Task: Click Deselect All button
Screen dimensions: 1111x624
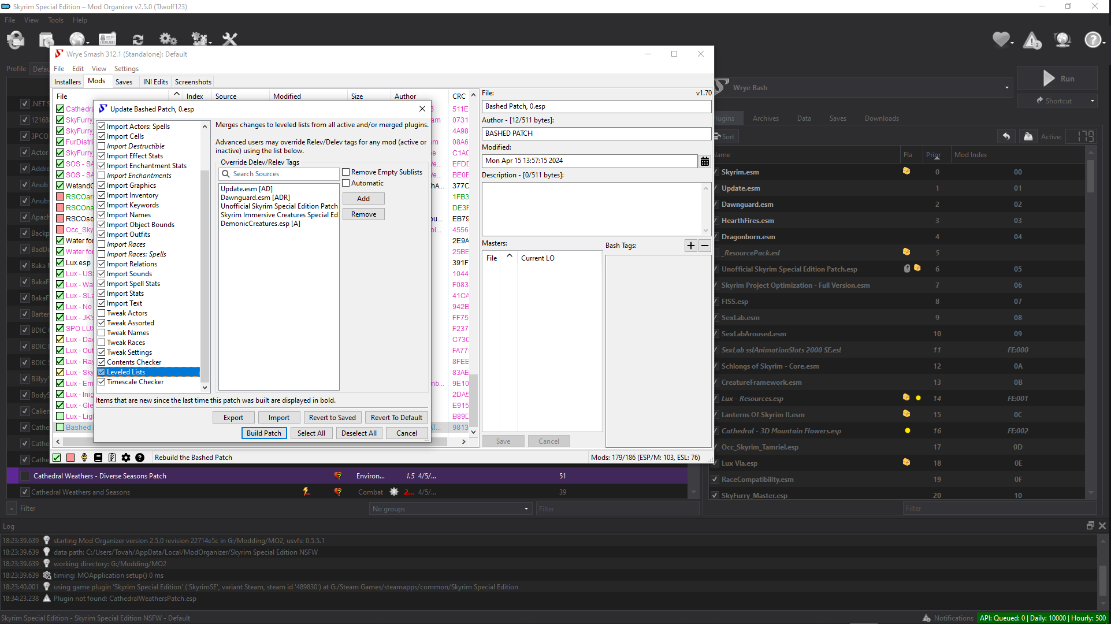Action: point(359,433)
